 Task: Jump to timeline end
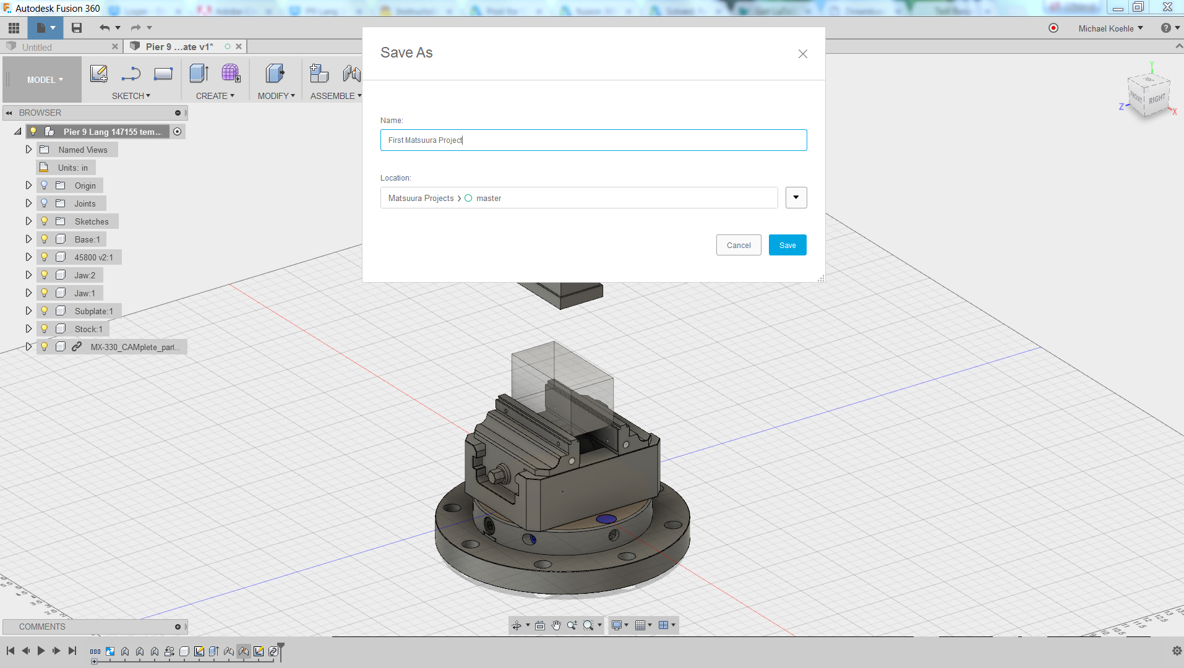pos(72,651)
